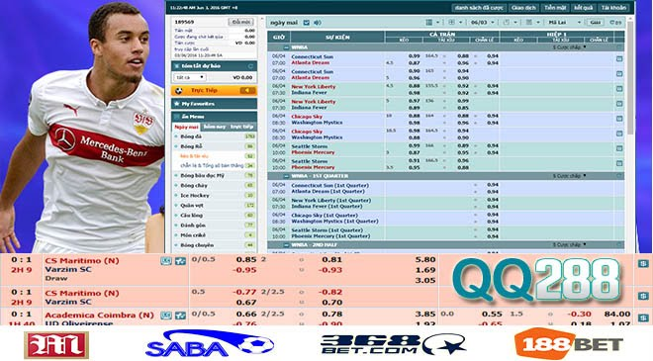This screenshot has width=653, height=361.
Task: Toggle the speaker button on Trực Tiếp bar
Action: [247, 90]
